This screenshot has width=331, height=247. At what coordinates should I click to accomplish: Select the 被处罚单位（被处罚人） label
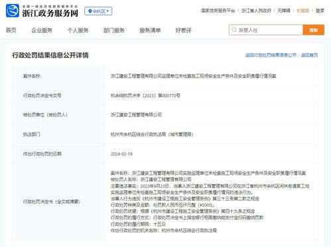[45, 115]
